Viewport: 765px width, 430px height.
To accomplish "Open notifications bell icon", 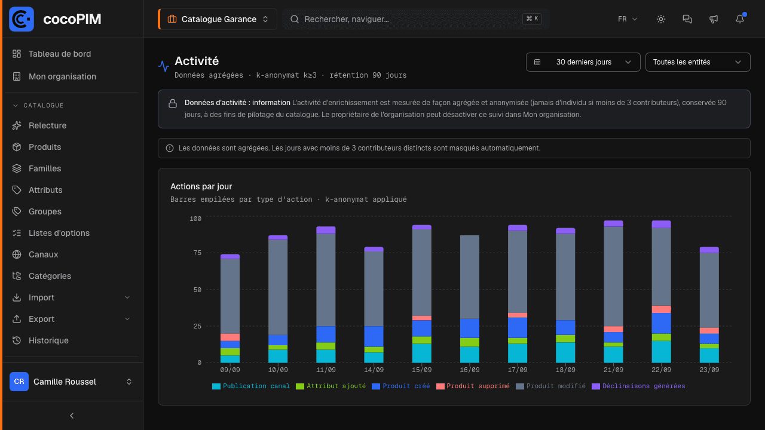I will (740, 19).
